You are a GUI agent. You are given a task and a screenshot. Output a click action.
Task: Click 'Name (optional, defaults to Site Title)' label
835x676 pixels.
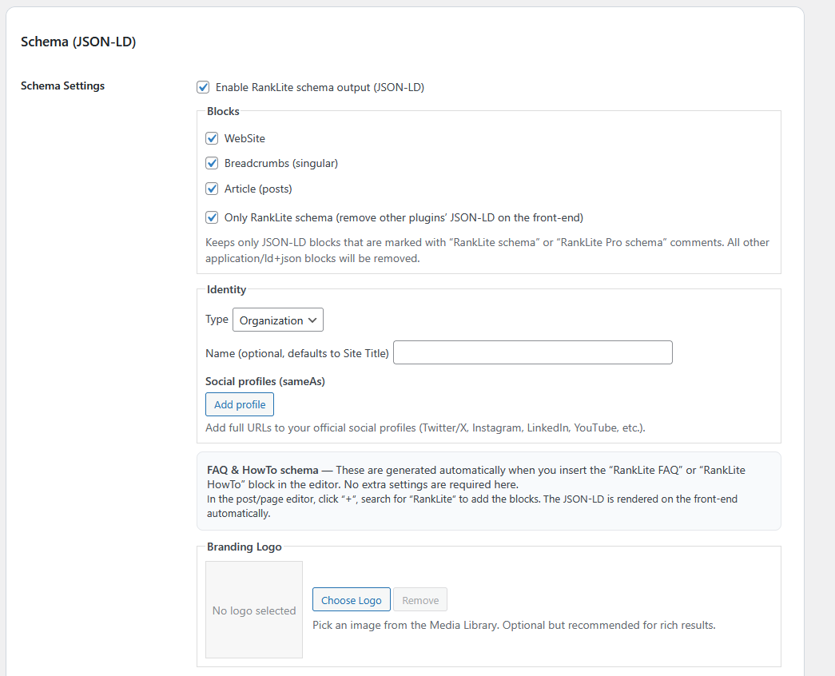[x=297, y=353]
